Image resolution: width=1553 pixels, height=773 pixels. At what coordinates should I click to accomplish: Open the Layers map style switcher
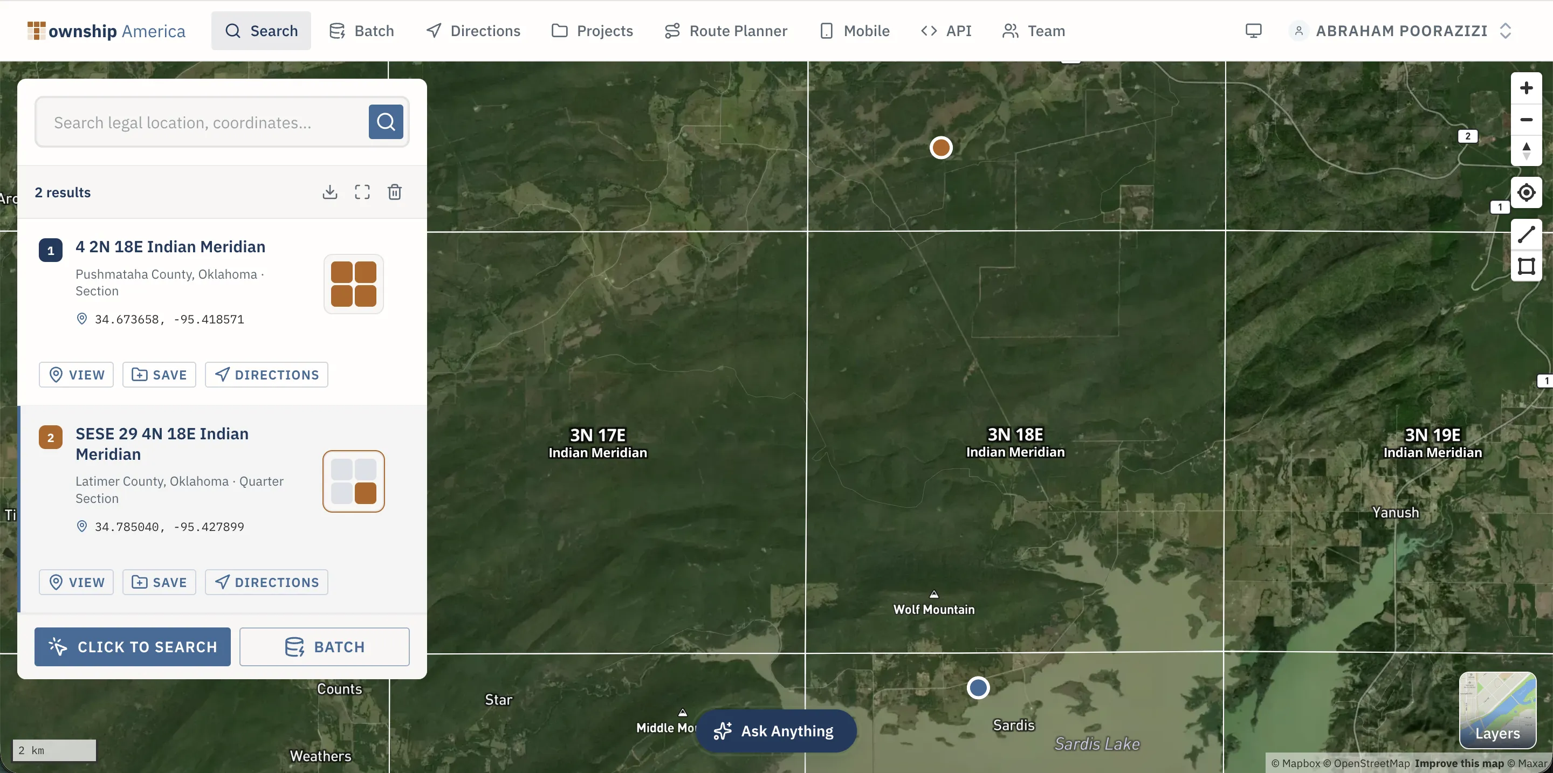click(1497, 710)
